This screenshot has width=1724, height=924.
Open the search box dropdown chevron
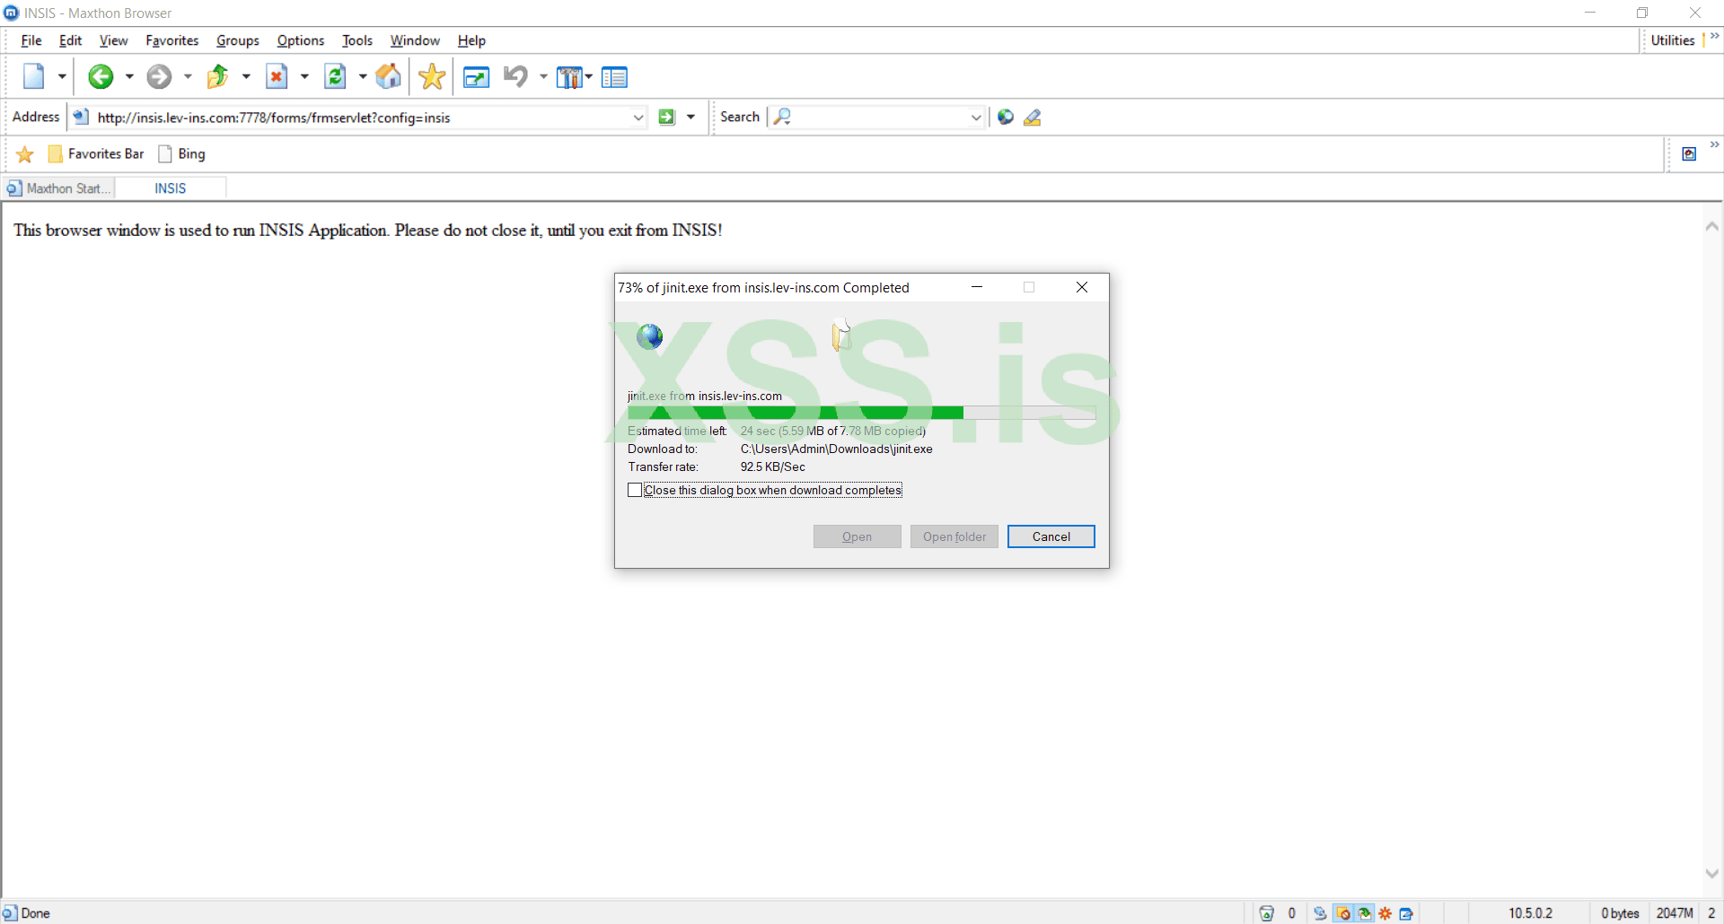click(x=976, y=117)
